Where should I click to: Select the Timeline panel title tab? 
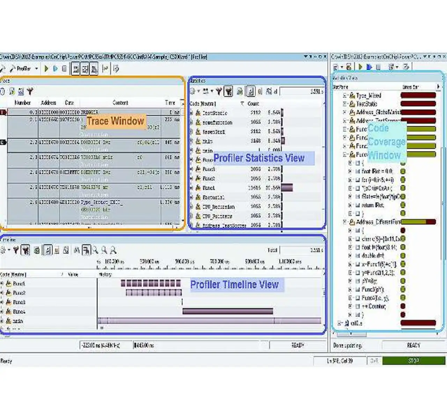click(x=8, y=240)
